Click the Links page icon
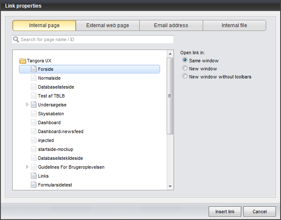 [33, 176]
